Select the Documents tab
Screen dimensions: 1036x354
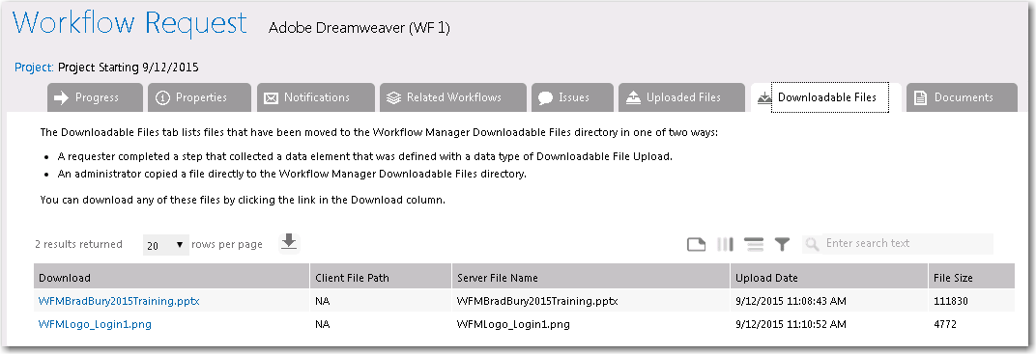click(x=962, y=97)
